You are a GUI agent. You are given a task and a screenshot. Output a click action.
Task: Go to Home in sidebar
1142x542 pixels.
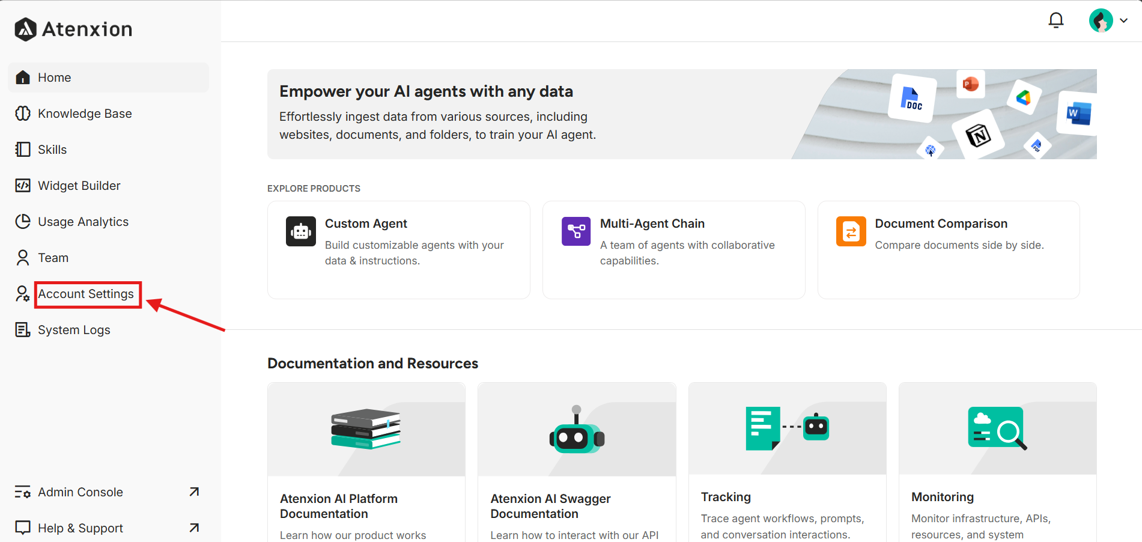[109, 78]
